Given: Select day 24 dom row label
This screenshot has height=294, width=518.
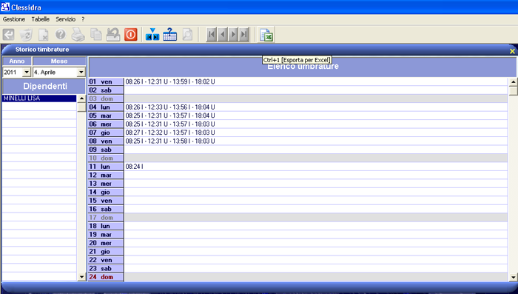Looking at the screenshot, I should pos(106,277).
